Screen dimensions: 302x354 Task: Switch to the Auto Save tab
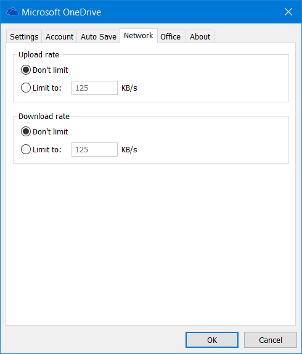[99, 36]
